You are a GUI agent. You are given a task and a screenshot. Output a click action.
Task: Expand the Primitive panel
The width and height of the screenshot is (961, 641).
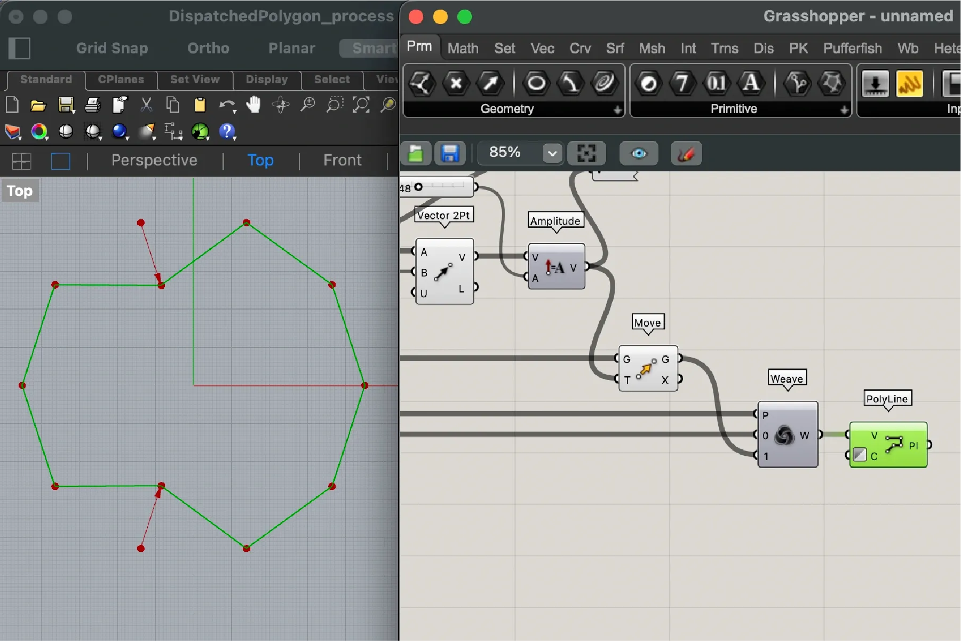click(x=844, y=109)
